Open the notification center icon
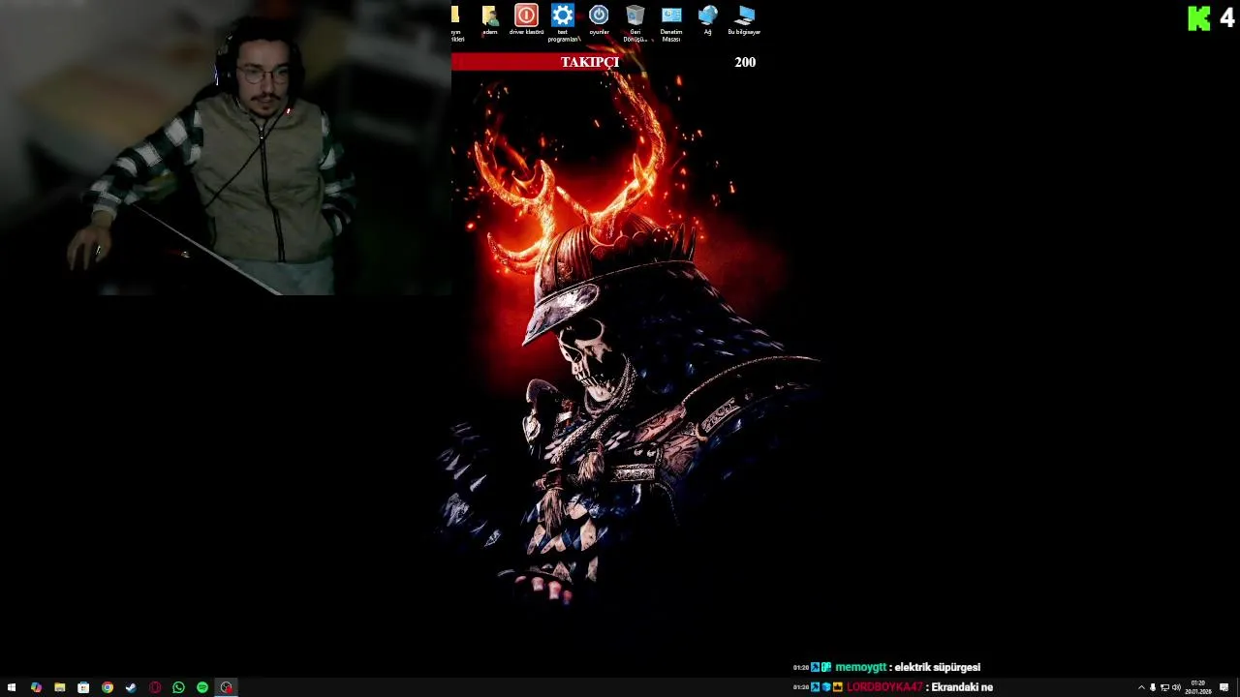The width and height of the screenshot is (1240, 697). pos(1224,687)
